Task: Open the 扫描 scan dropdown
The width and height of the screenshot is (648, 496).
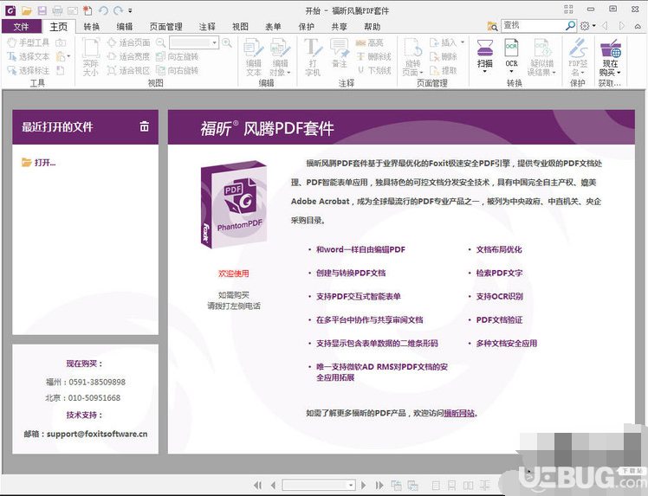Action: pyautogui.click(x=485, y=72)
